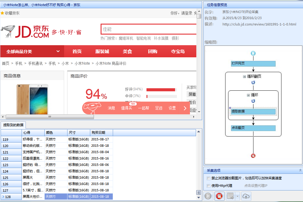Select the row 128 indicator cell
The width and height of the screenshot is (303, 202).
(x=11, y=197)
